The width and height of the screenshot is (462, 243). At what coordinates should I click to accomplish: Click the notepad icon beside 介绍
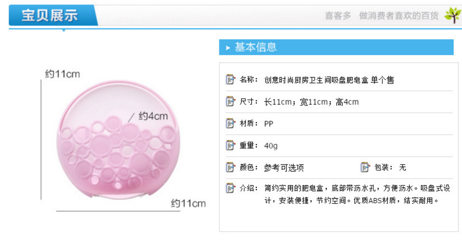[230, 188]
